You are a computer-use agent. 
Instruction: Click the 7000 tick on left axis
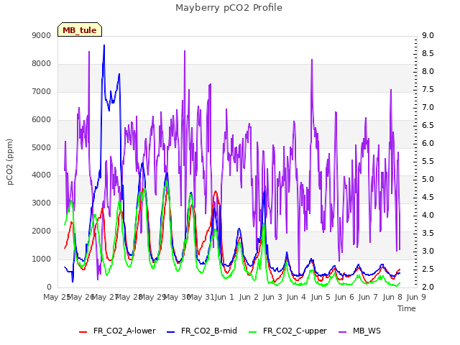42,91
